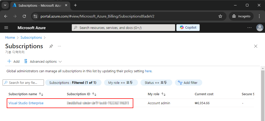This screenshot has width=265, height=121.
Task: Select the Account admin role cell
Action: click(x=159, y=103)
